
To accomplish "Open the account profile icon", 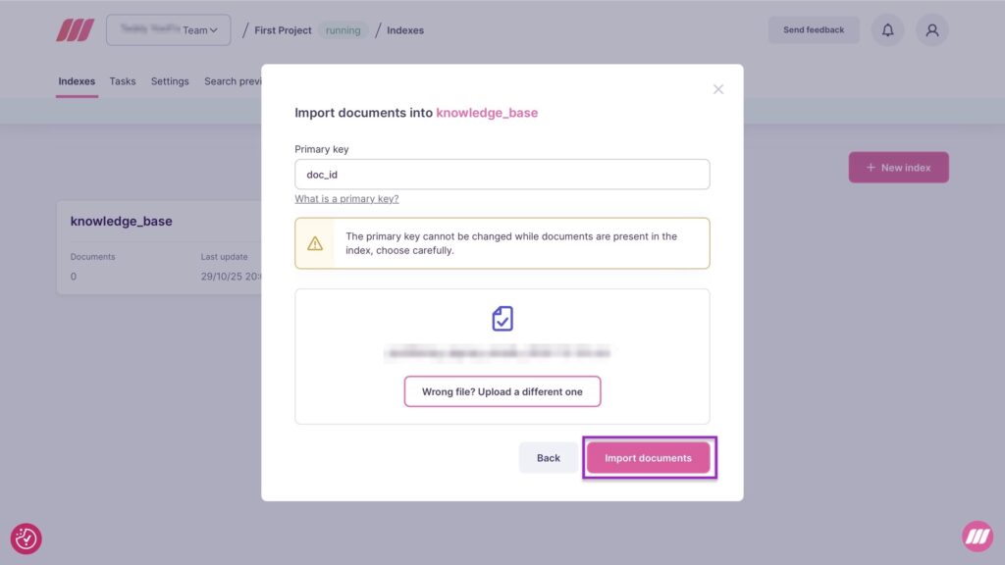I will 932,29.
